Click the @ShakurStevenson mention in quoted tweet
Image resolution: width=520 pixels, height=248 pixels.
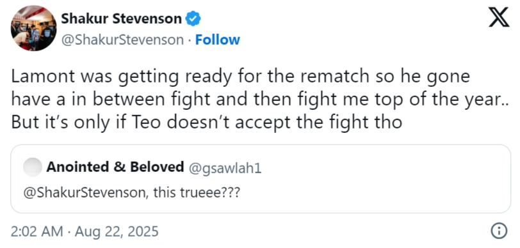tap(86, 192)
